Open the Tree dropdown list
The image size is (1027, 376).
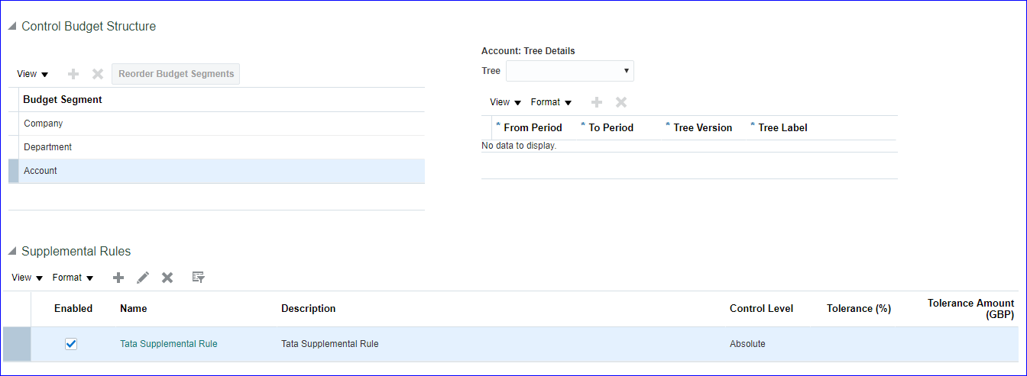(570, 71)
